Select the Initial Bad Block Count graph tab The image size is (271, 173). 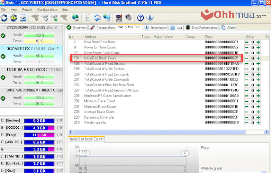pyautogui.click(x=86, y=139)
